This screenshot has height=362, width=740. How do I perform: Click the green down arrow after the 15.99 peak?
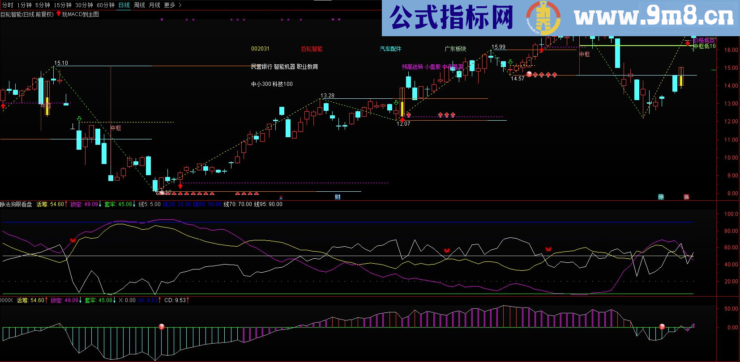(510, 62)
